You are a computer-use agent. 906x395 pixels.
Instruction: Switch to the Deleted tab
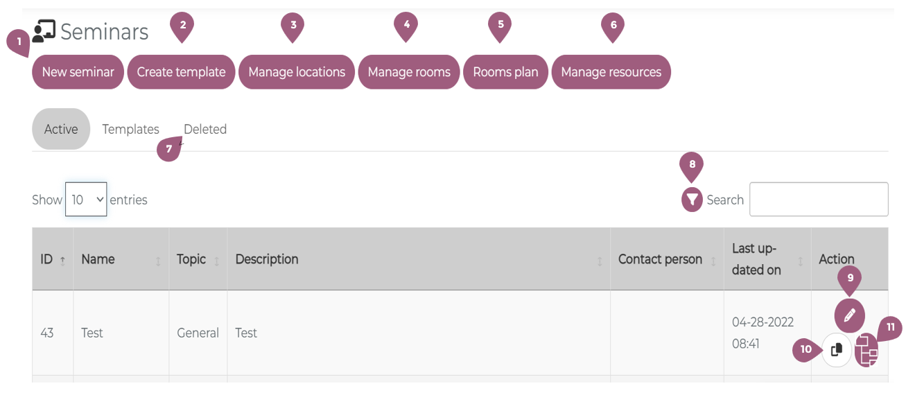point(205,129)
